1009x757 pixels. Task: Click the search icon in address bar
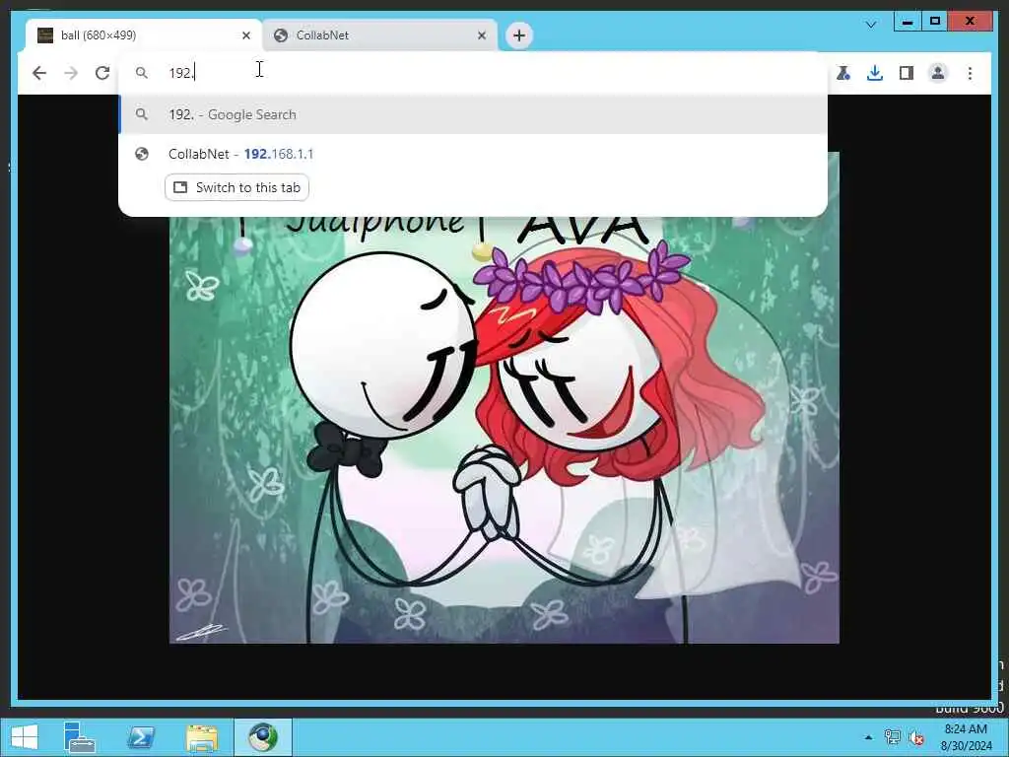click(x=142, y=73)
